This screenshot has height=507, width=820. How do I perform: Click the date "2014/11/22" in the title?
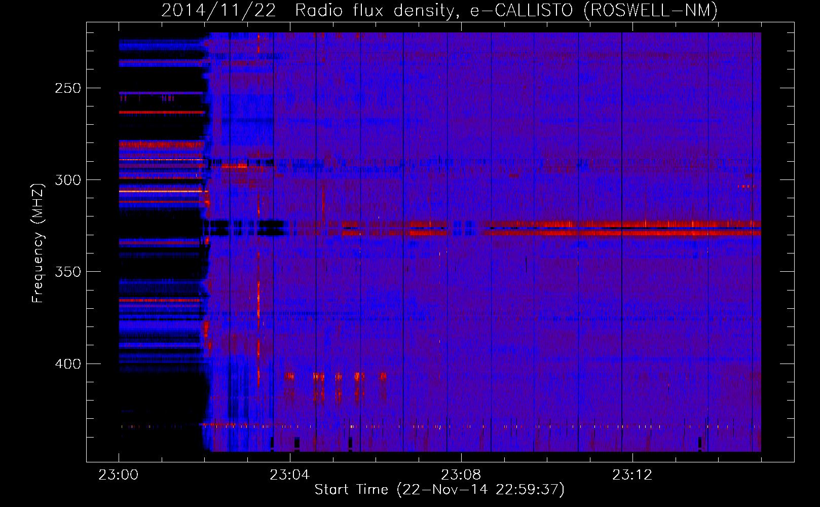(219, 10)
